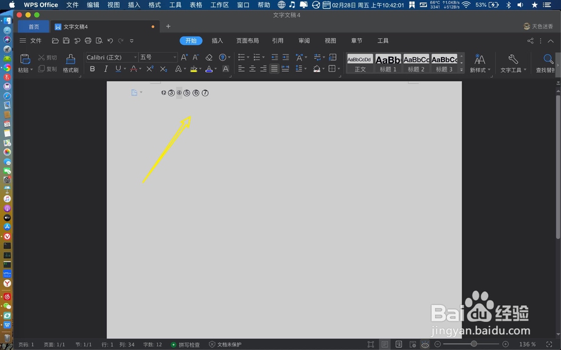Apply superscript formatting
Image resolution: width=561 pixels, height=350 pixels.
[149, 69]
